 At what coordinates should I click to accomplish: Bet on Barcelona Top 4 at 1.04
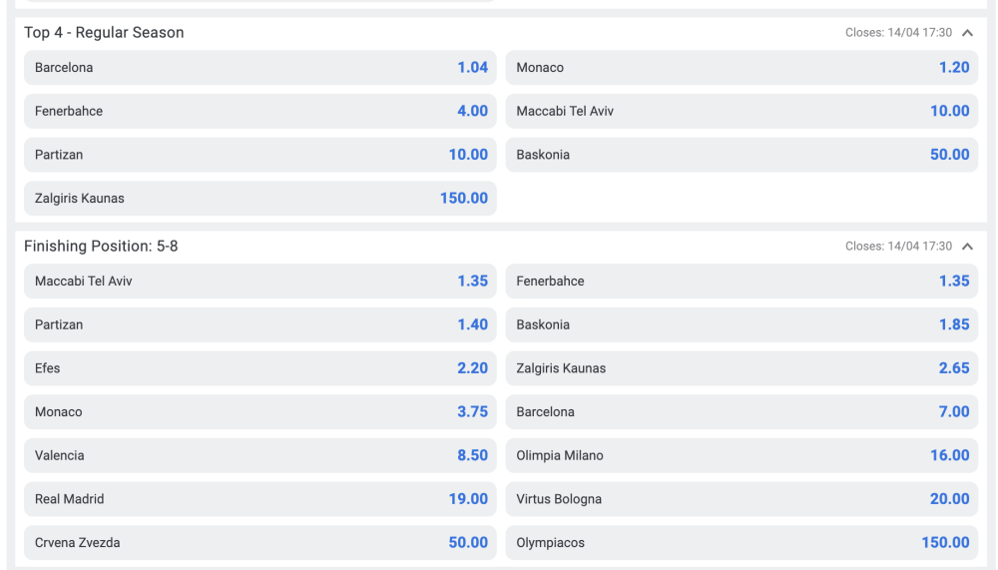click(260, 68)
